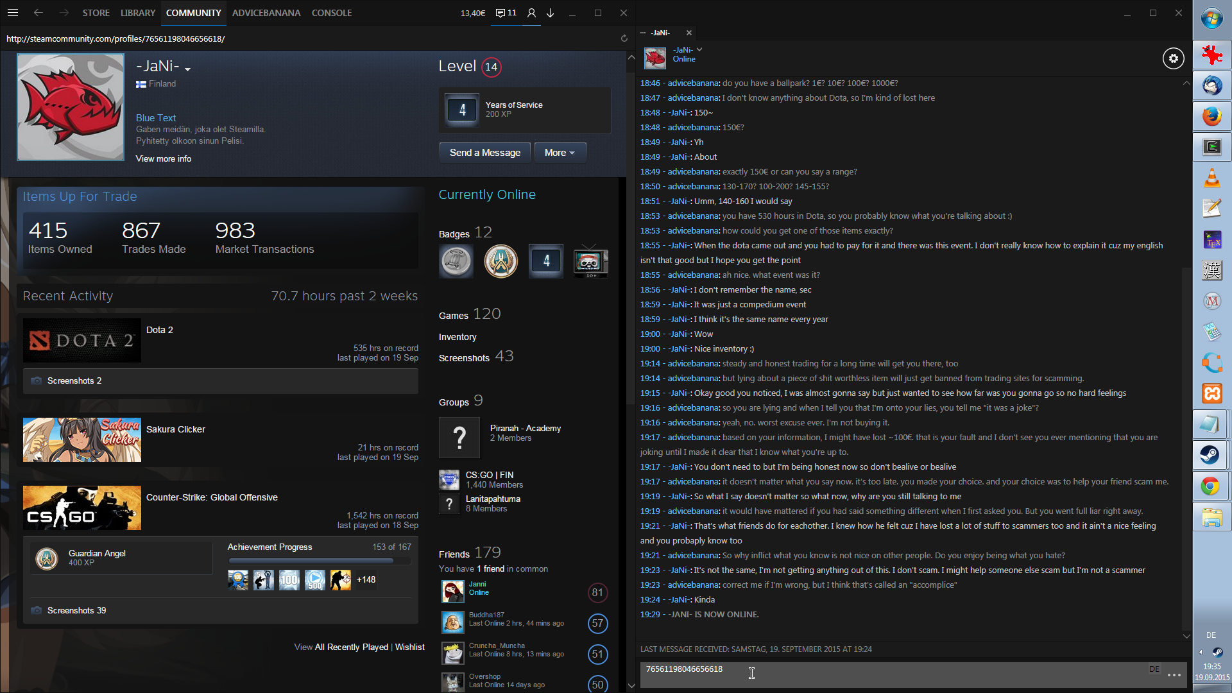This screenshot has width=1232, height=693.
Task: Click the View more info link
Action: click(163, 159)
